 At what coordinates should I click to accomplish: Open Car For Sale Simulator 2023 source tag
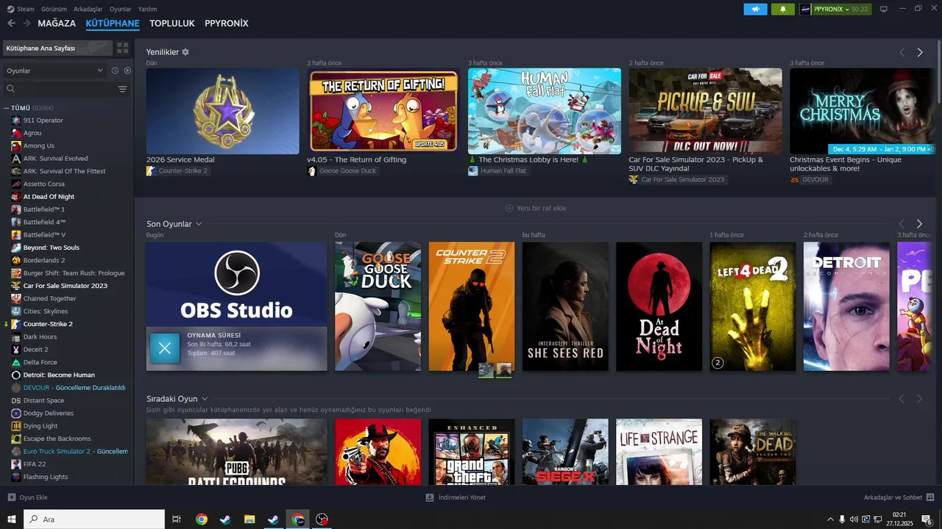(x=678, y=179)
